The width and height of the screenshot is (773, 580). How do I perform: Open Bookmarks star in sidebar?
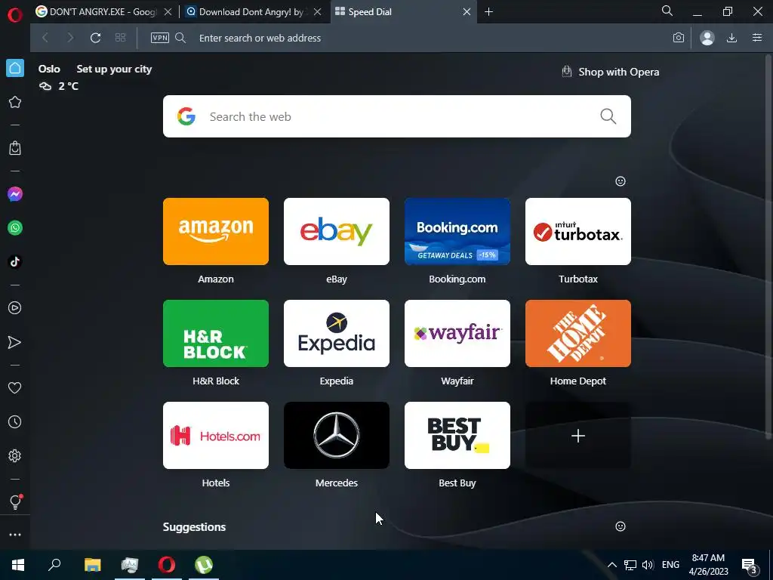[x=15, y=102]
